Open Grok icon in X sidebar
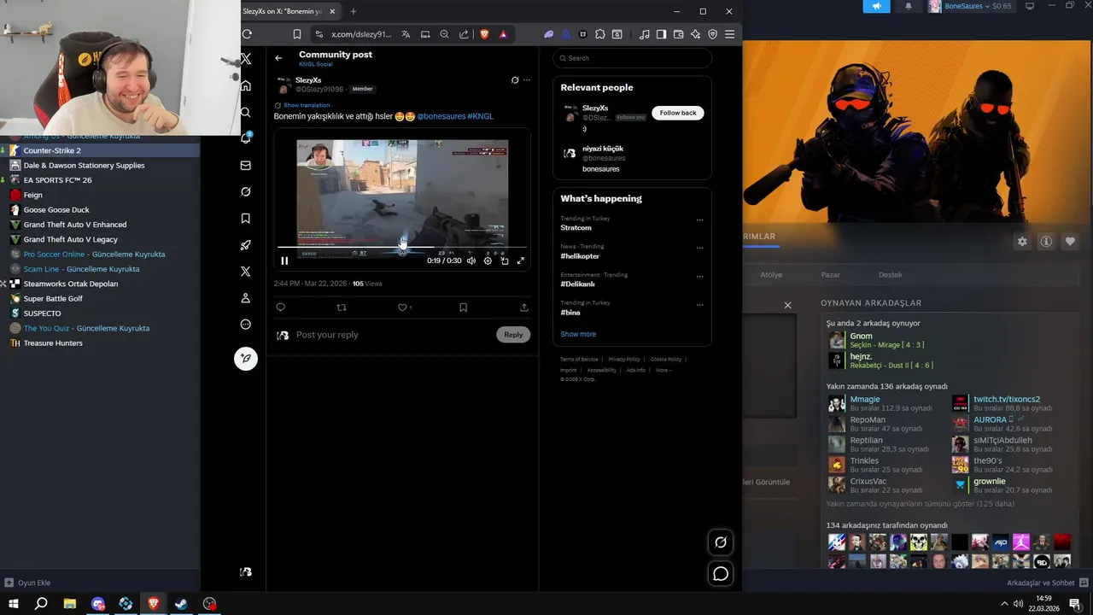 point(246,192)
